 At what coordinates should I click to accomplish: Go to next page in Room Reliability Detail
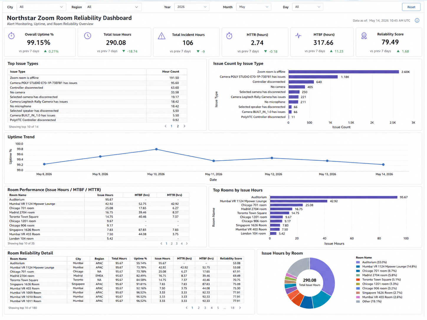(240, 308)
